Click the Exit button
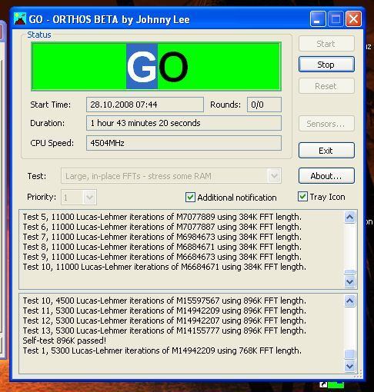This screenshot has height=392, width=374. click(326, 151)
